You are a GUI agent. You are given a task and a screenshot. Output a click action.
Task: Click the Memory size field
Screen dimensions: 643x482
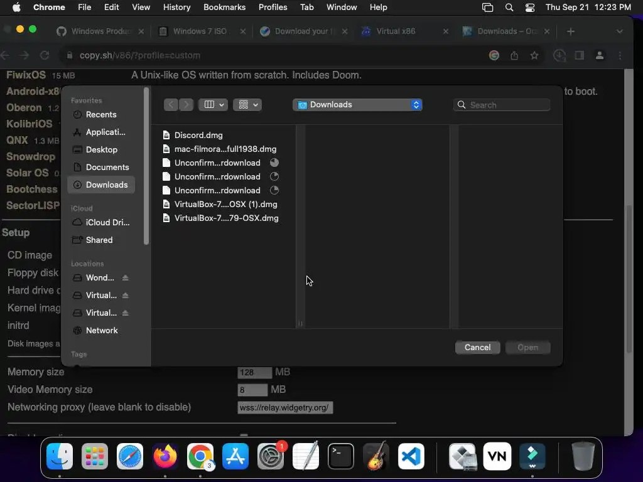[x=255, y=373]
